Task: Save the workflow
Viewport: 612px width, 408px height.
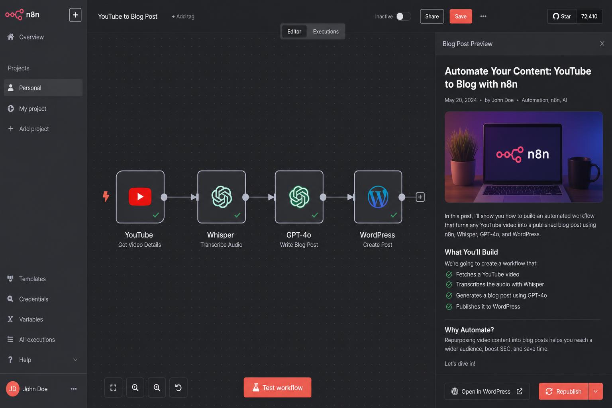Action: pos(461,16)
